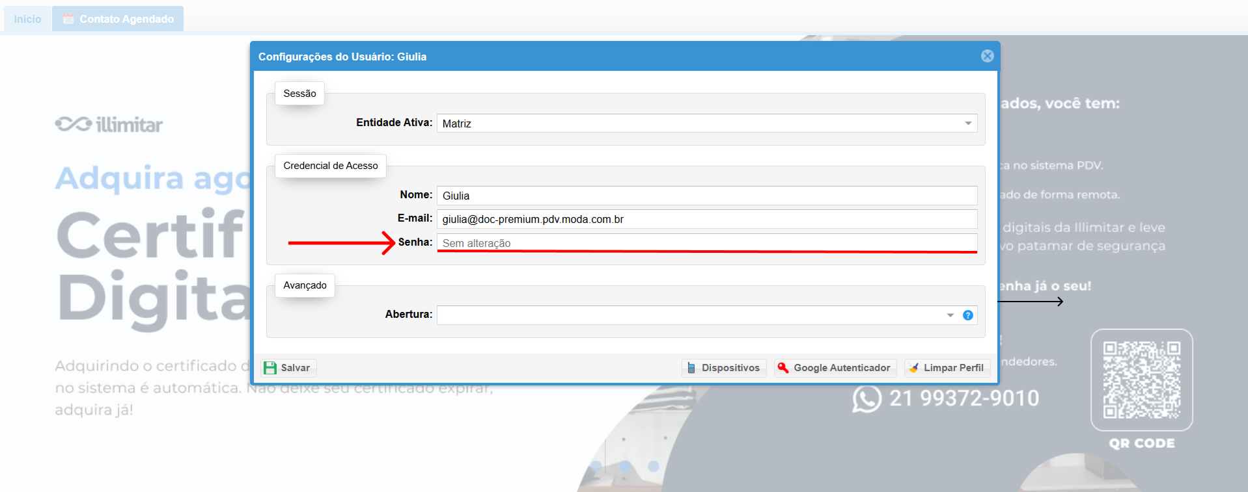Open the Contato Agendado tab
Viewport: 1248px width, 492px height.
126,19
